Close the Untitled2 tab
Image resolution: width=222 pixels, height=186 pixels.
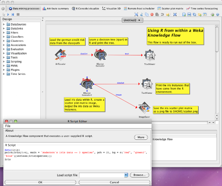(x=139, y=20)
